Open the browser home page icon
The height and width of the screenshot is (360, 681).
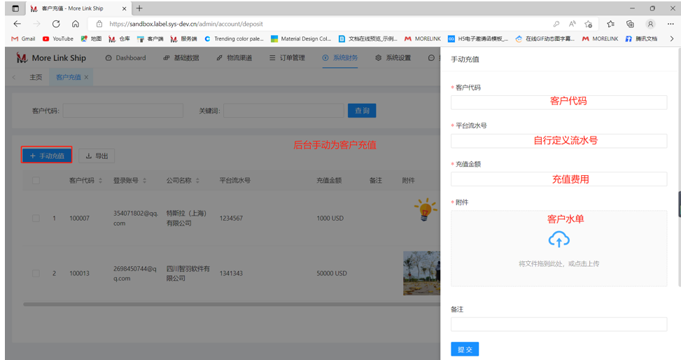coord(76,24)
